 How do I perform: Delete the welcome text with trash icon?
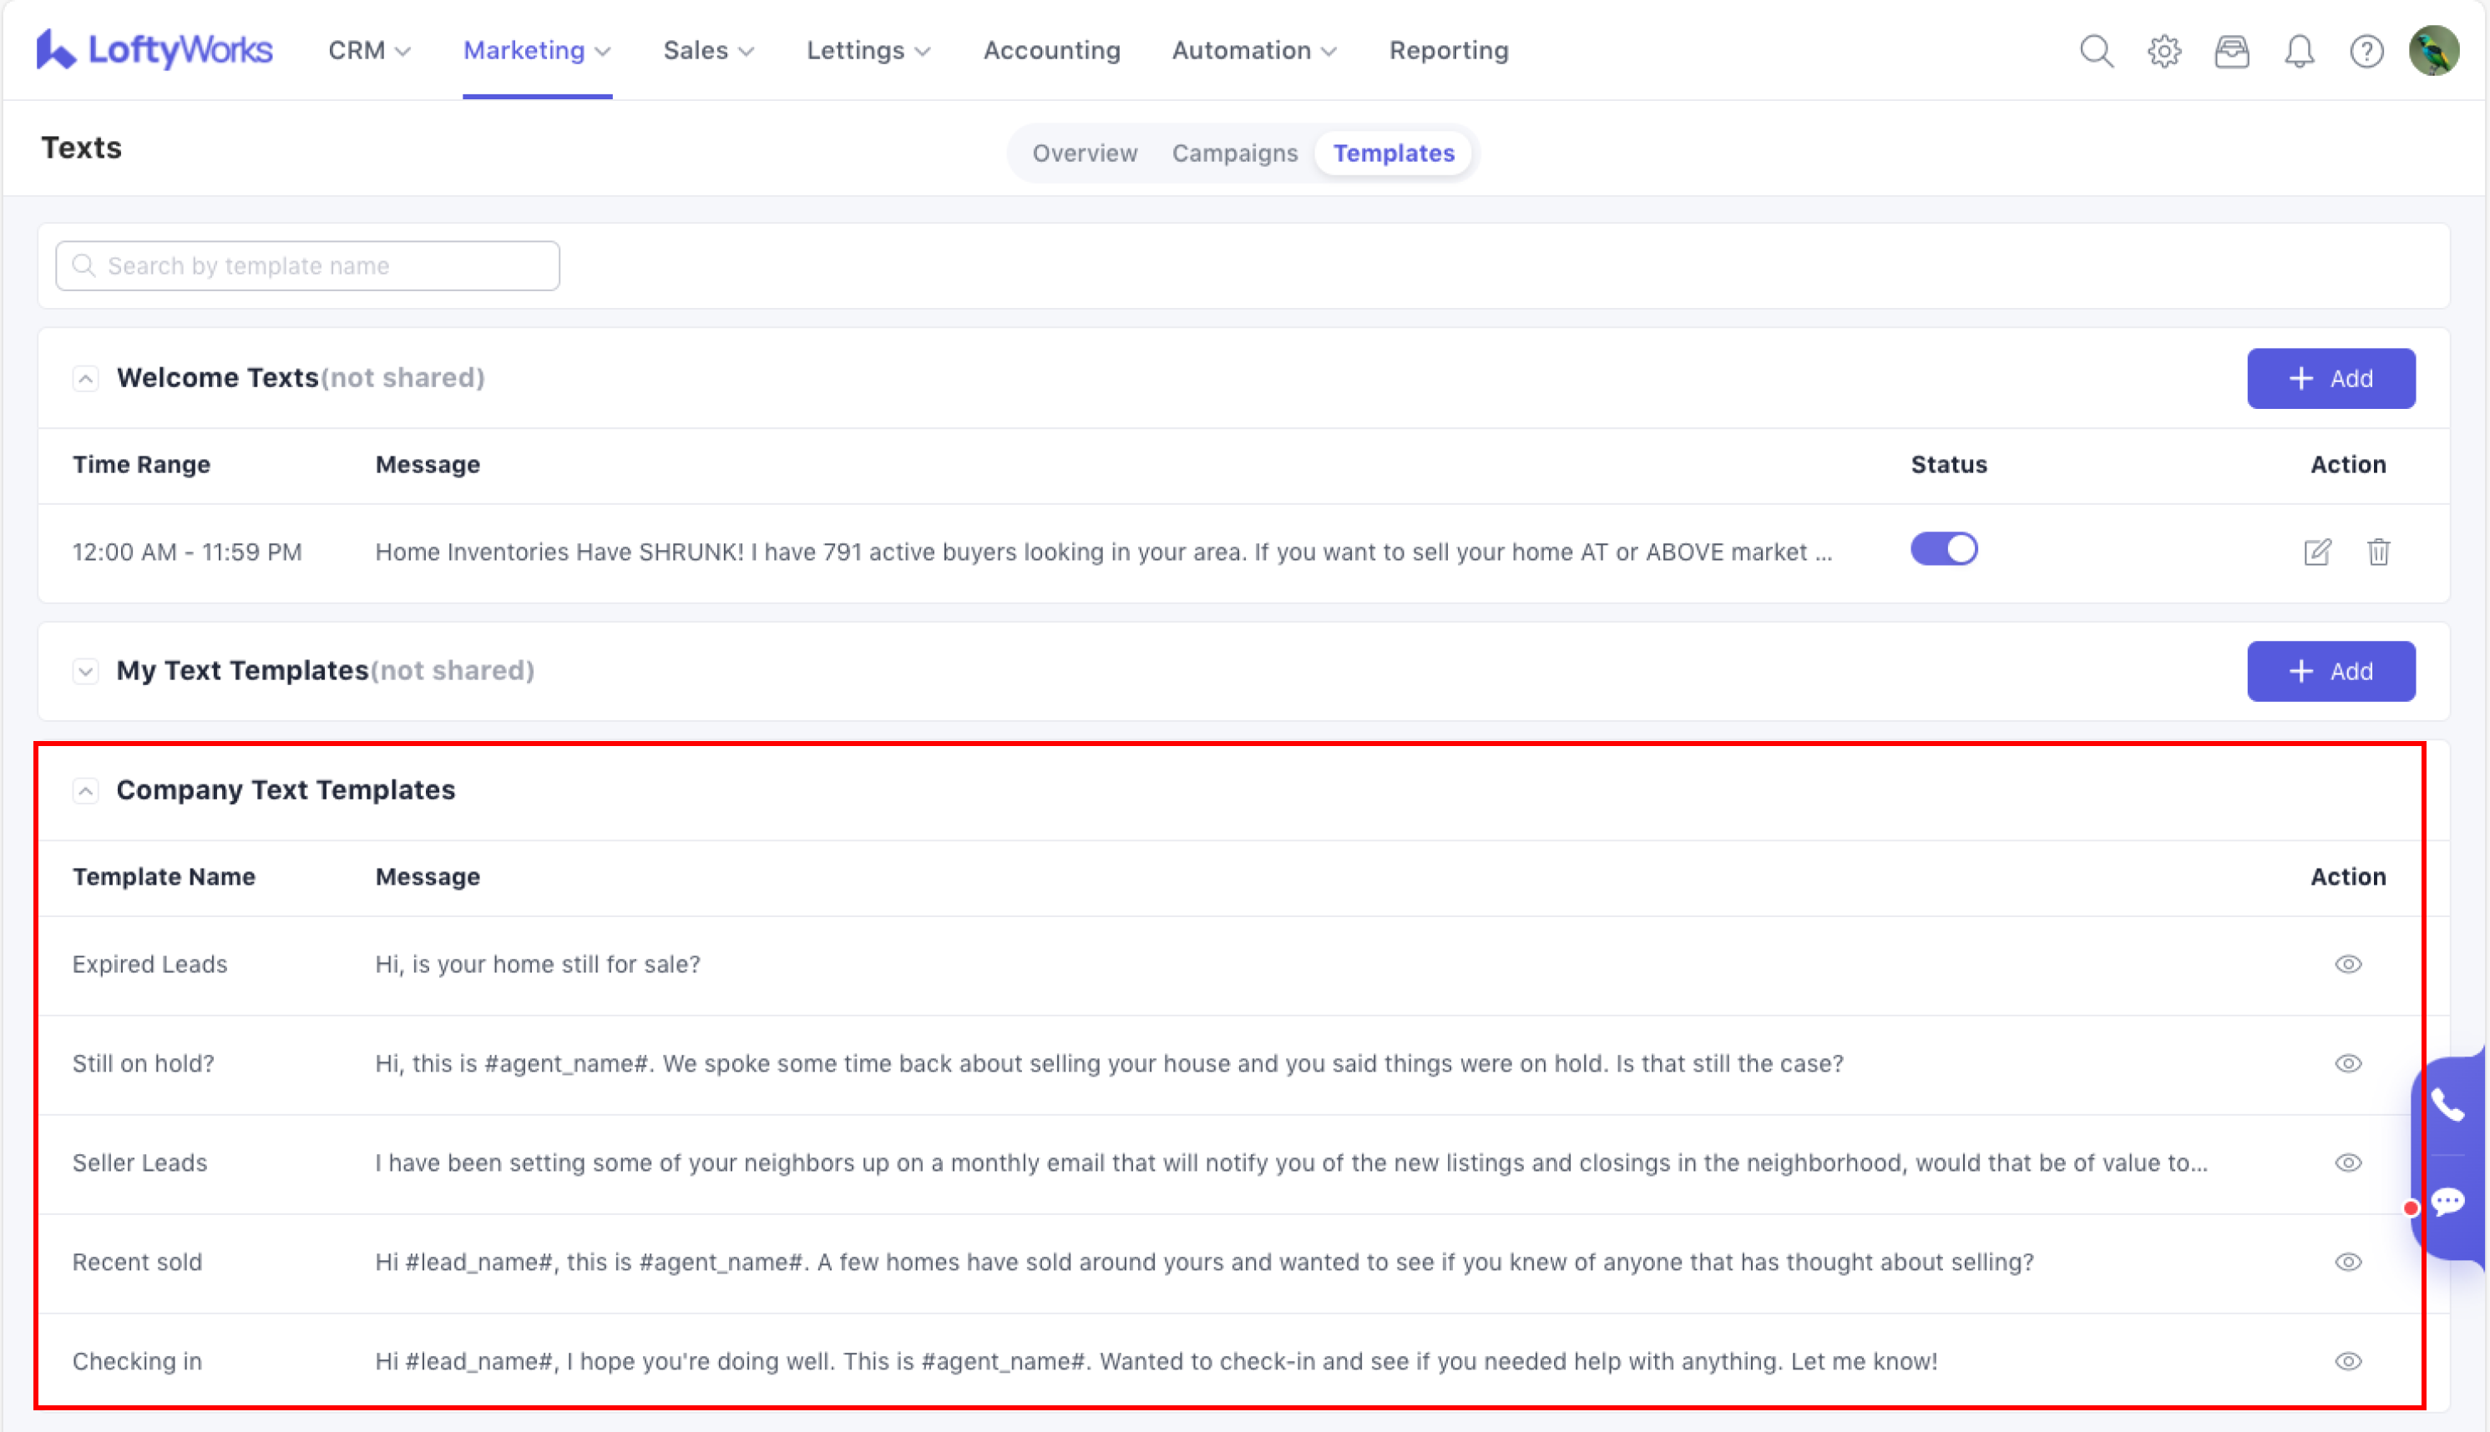(x=2378, y=552)
